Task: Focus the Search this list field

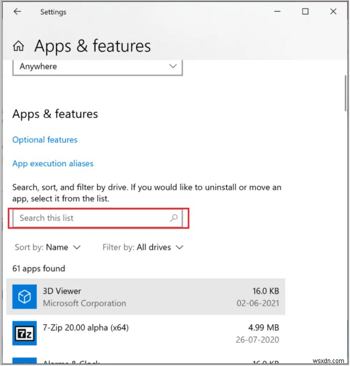Action: tap(91, 218)
